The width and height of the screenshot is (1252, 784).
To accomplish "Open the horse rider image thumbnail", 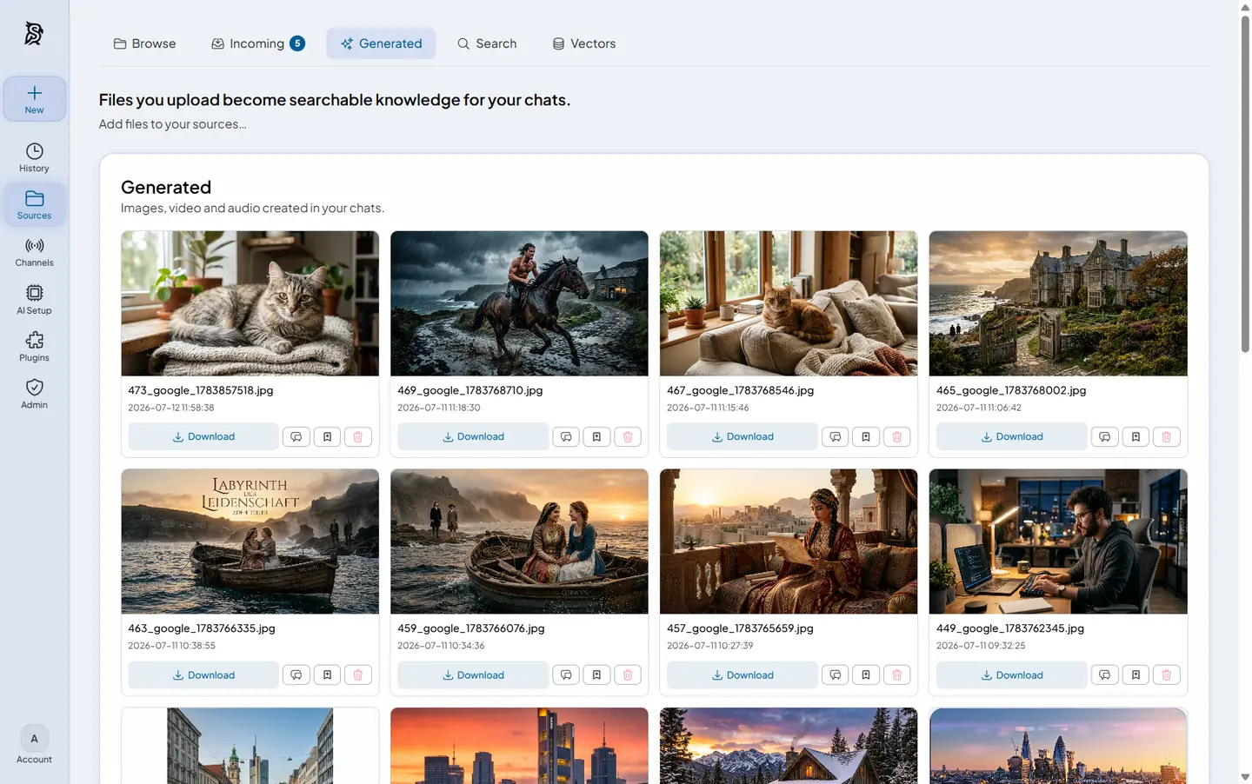I will pos(519,303).
